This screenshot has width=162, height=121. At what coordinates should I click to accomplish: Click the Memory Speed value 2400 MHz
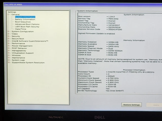tap(114, 46)
